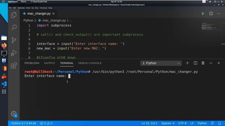Select the Python language mode in status bar
225x126 pixels.
[x=202, y=123]
